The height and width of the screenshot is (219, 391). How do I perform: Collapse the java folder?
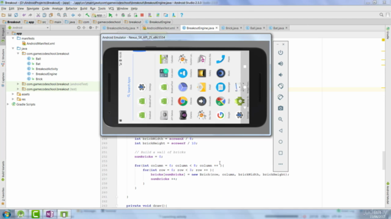(x=13, y=49)
